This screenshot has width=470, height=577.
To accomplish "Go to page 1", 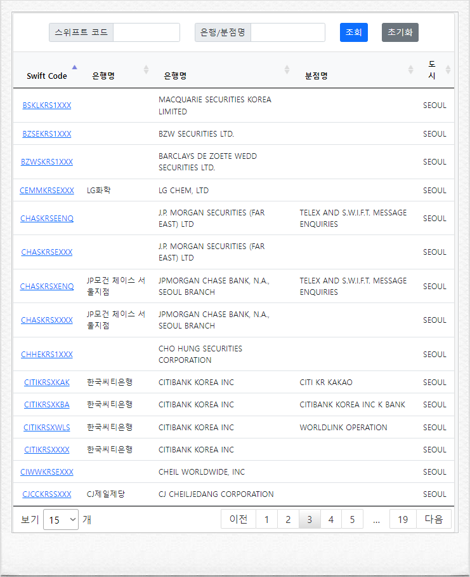I will point(266,519).
